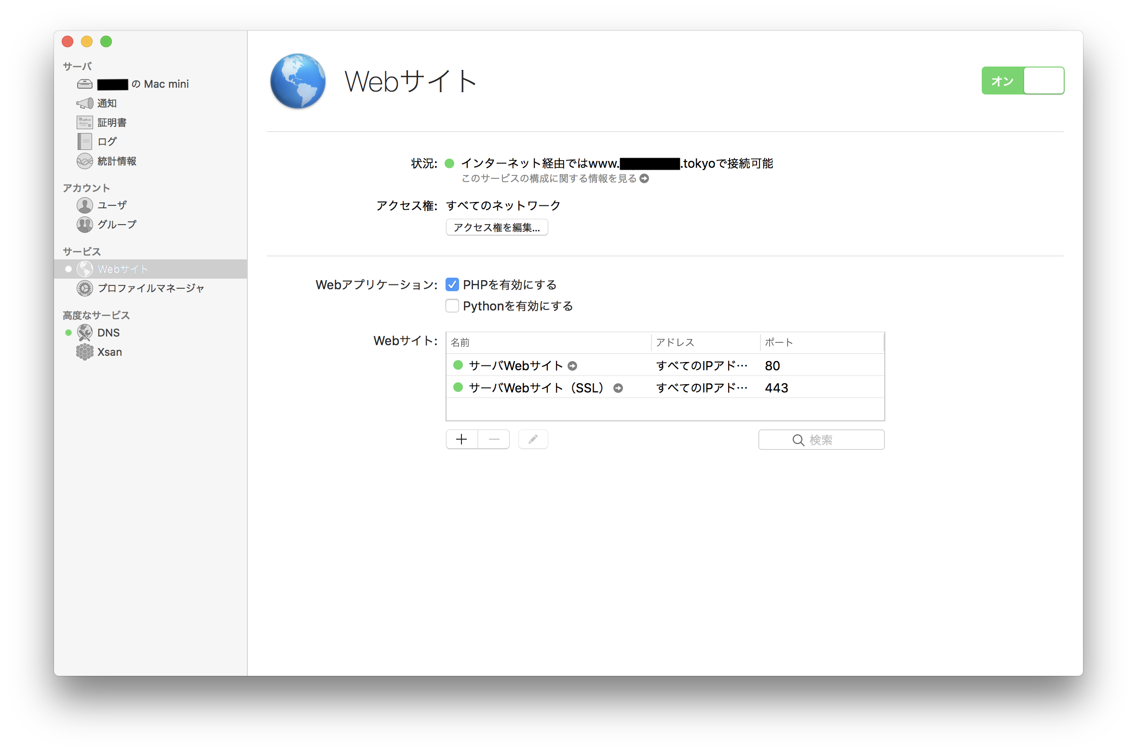The width and height of the screenshot is (1137, 753).
Task: Open the 統計情報 stats icon
Action: coord(84,161)
